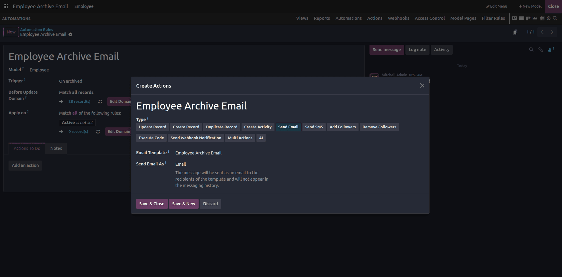Screen dimensions: 562x277
Task: Refresh the 28 record(s) count
Action: pyautogui.click(x=100, y=101)
